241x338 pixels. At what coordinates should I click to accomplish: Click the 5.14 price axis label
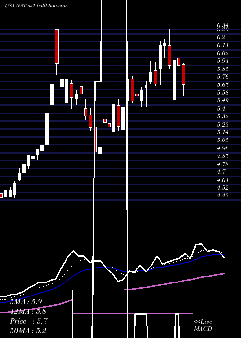point(223,132)
